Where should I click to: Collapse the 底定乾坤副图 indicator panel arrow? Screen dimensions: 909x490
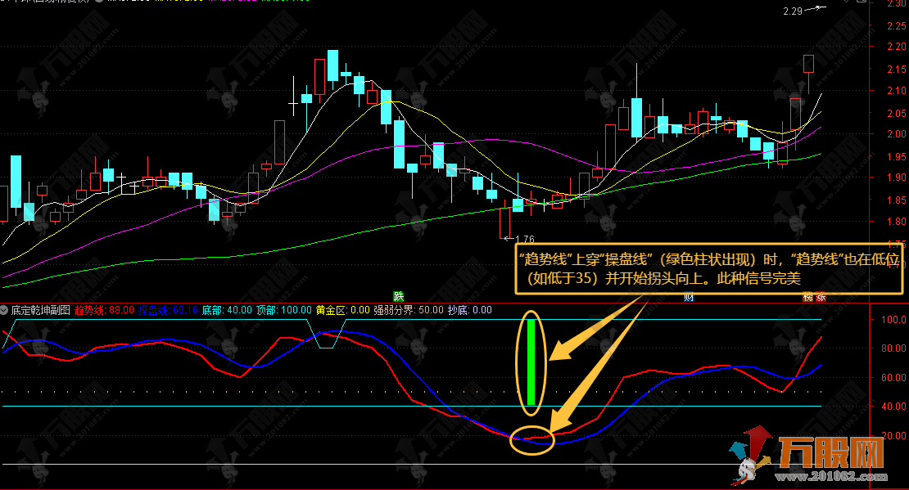(5, 311)
